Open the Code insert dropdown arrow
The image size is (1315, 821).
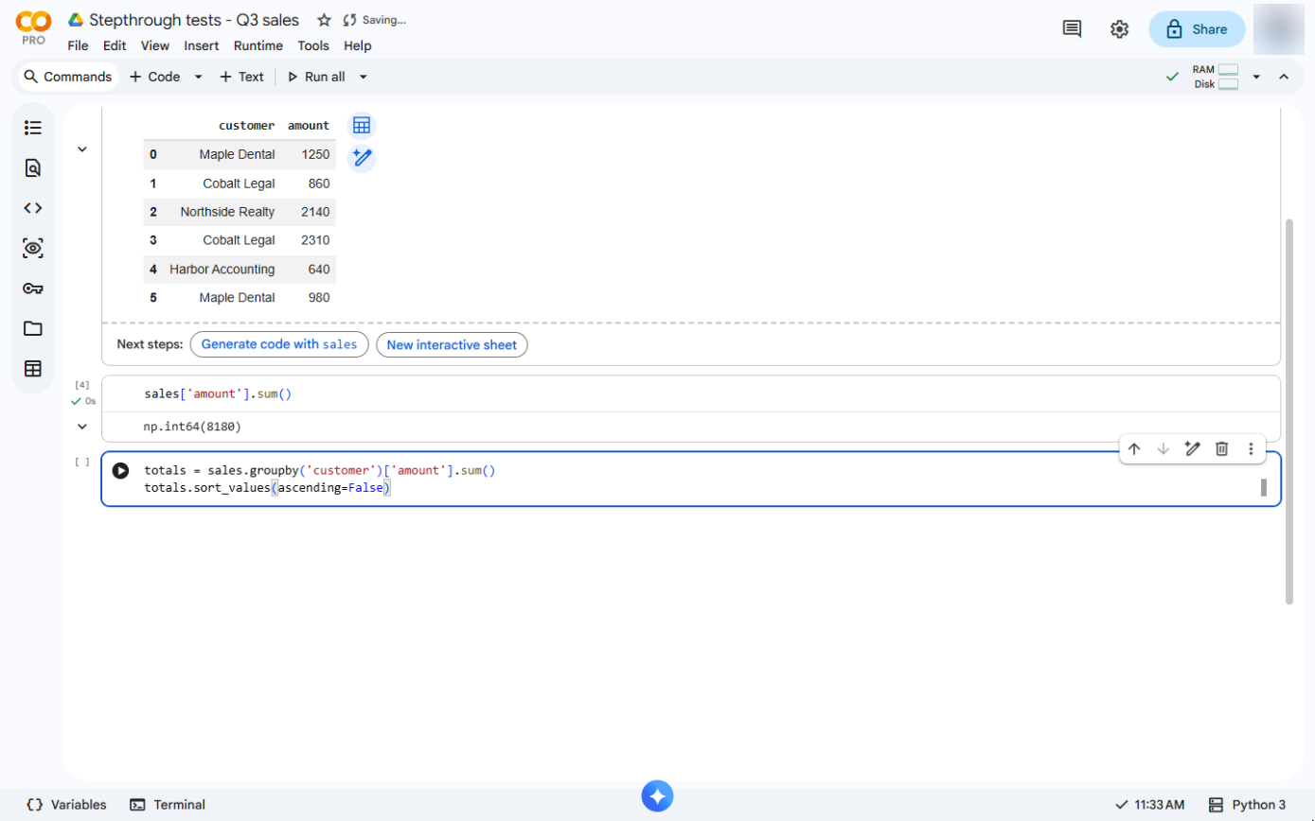(x=198, y=77)
